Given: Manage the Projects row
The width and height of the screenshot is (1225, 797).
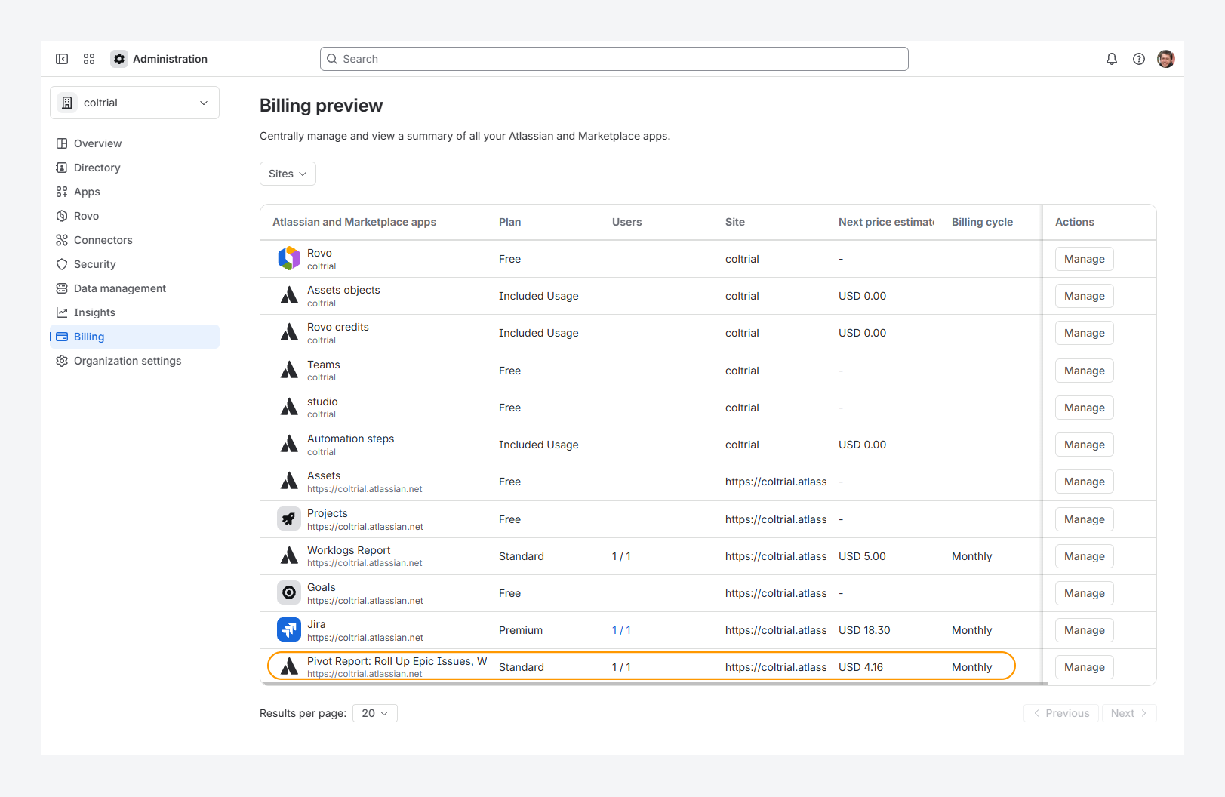Looking at the screenshot, I should coord(1085,519).
